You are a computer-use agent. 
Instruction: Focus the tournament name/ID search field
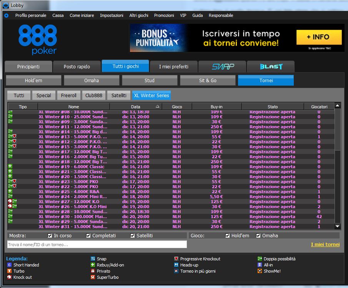97,244
